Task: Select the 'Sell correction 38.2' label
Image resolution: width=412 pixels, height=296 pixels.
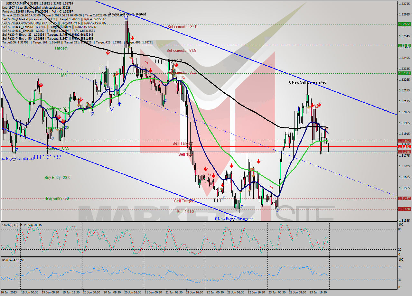Action: point(182,72)
